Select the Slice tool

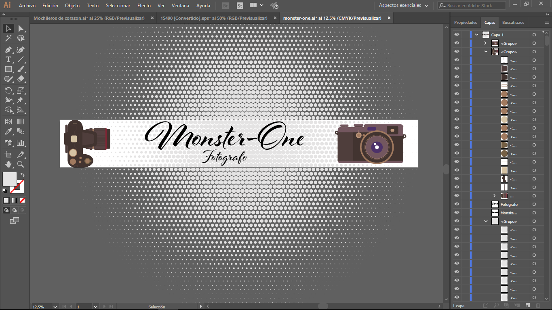tap(21, 155)
